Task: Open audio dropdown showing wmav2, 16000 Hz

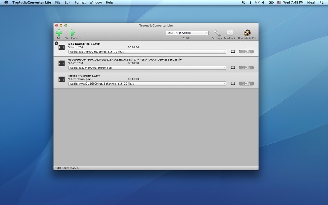Action: click(147, 84)
